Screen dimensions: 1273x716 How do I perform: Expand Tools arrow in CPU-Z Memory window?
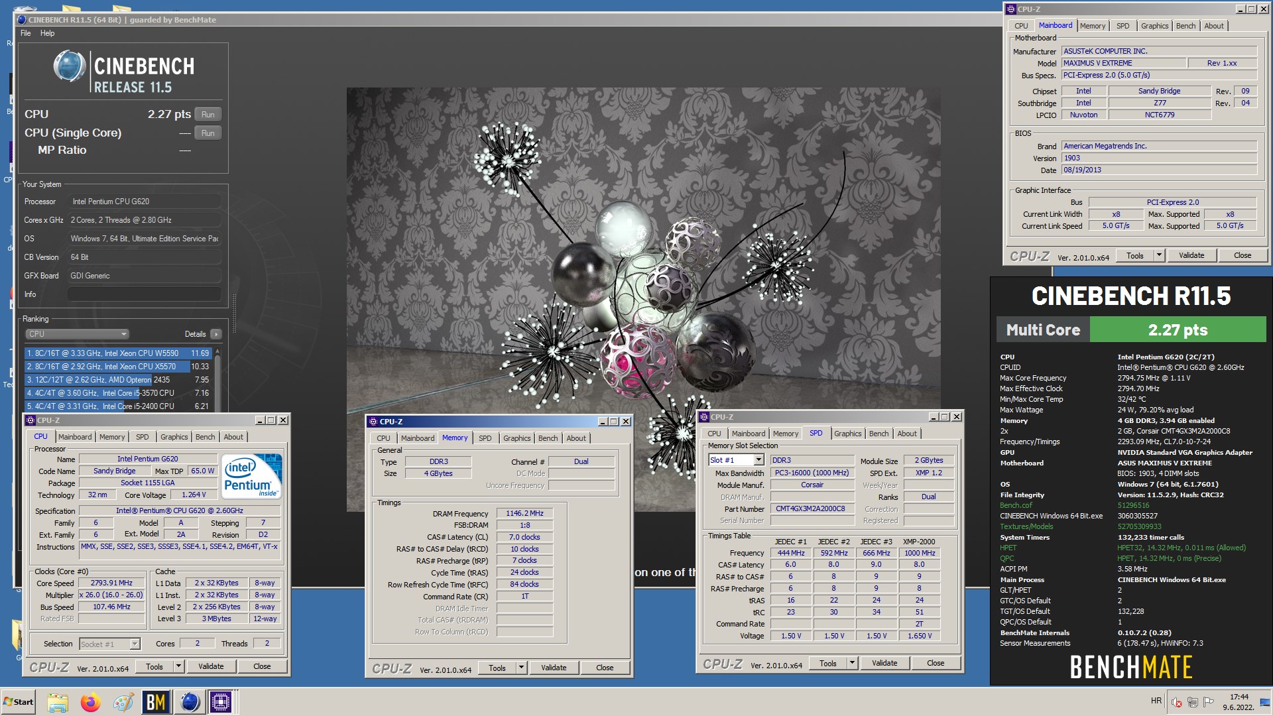(x=520, y=668)
